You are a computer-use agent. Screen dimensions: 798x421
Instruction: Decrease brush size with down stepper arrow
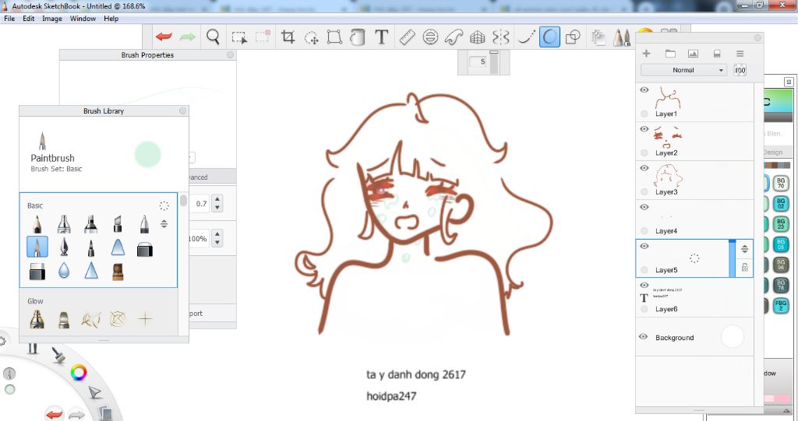218,208
